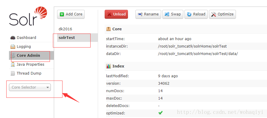Click the Rename button's icon
The height and width of the screenshot is (118, 267).
[140, 14]
